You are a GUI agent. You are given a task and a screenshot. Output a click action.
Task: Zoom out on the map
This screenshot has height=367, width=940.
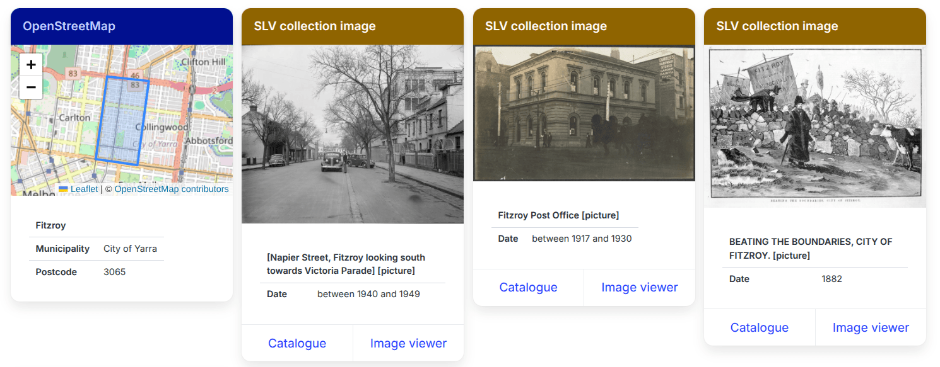coord(30,88)
